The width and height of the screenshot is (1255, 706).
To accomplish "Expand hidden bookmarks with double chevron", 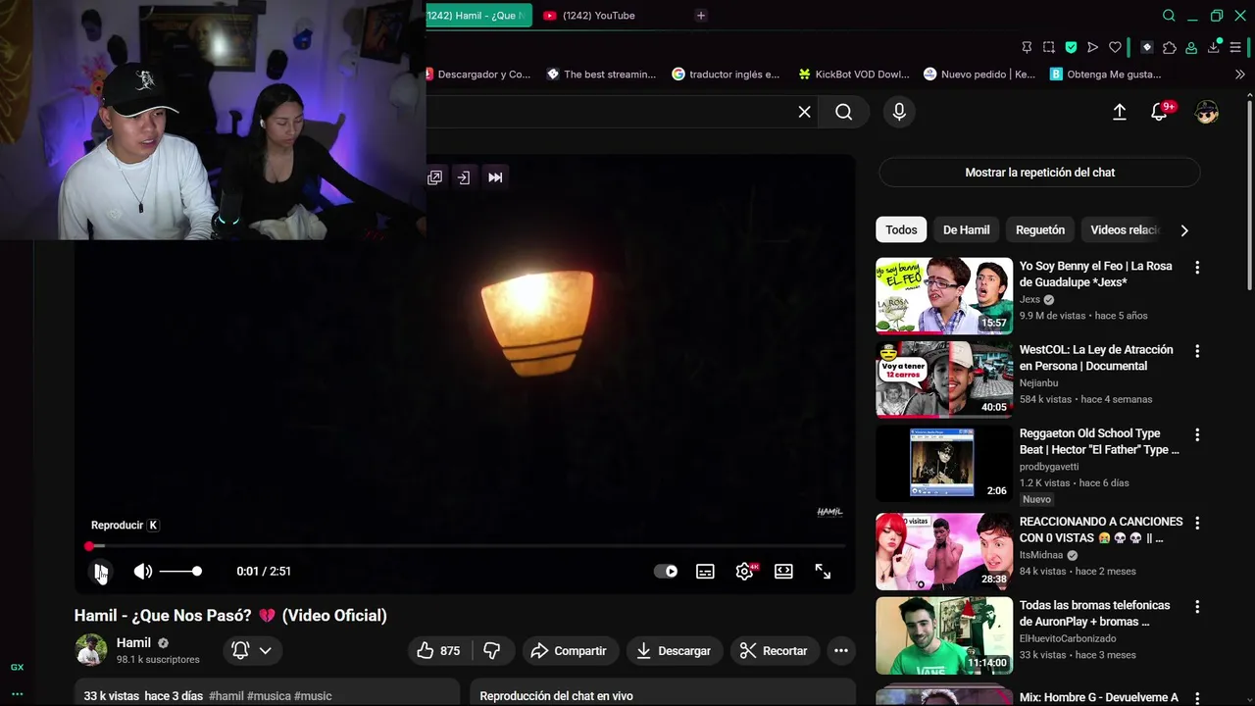I will [x=1239, y=75].
